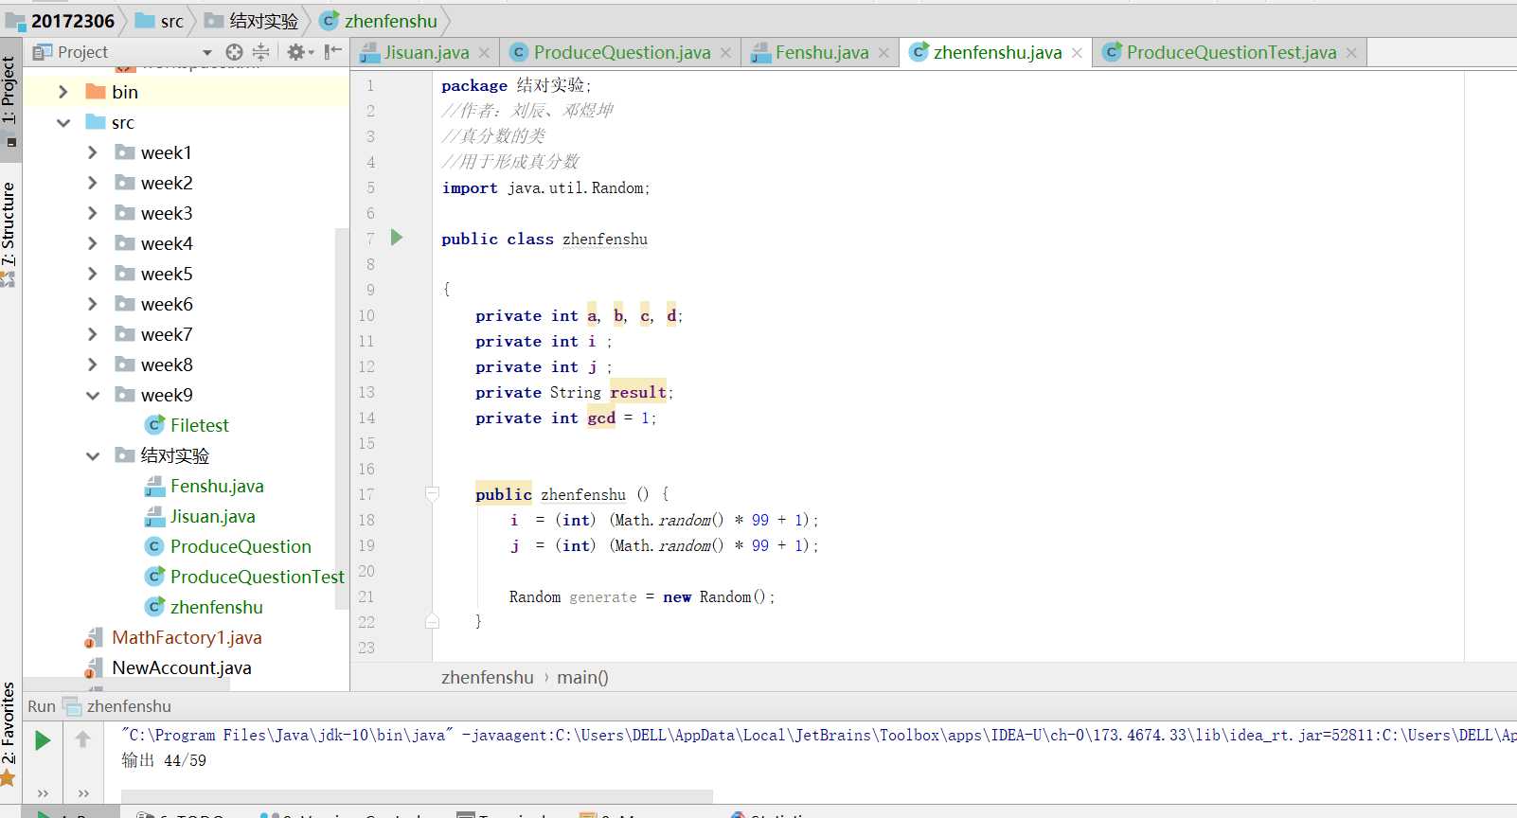Select ProduceQuestionTest in the project tree
This screenshot has height=818, width=1517.
point(257,577)
